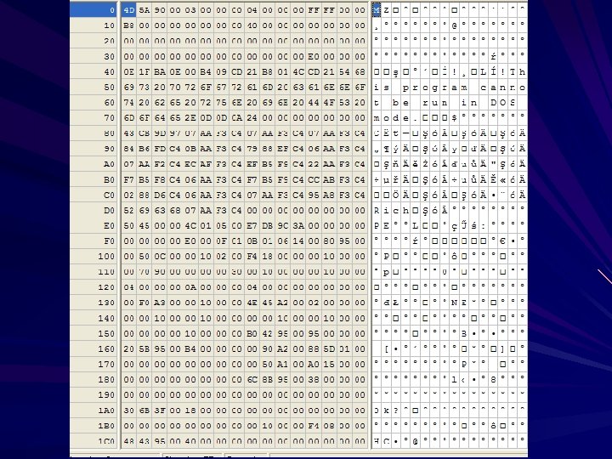
Task: Select the 50 byte in row E0
Action: 129,226
